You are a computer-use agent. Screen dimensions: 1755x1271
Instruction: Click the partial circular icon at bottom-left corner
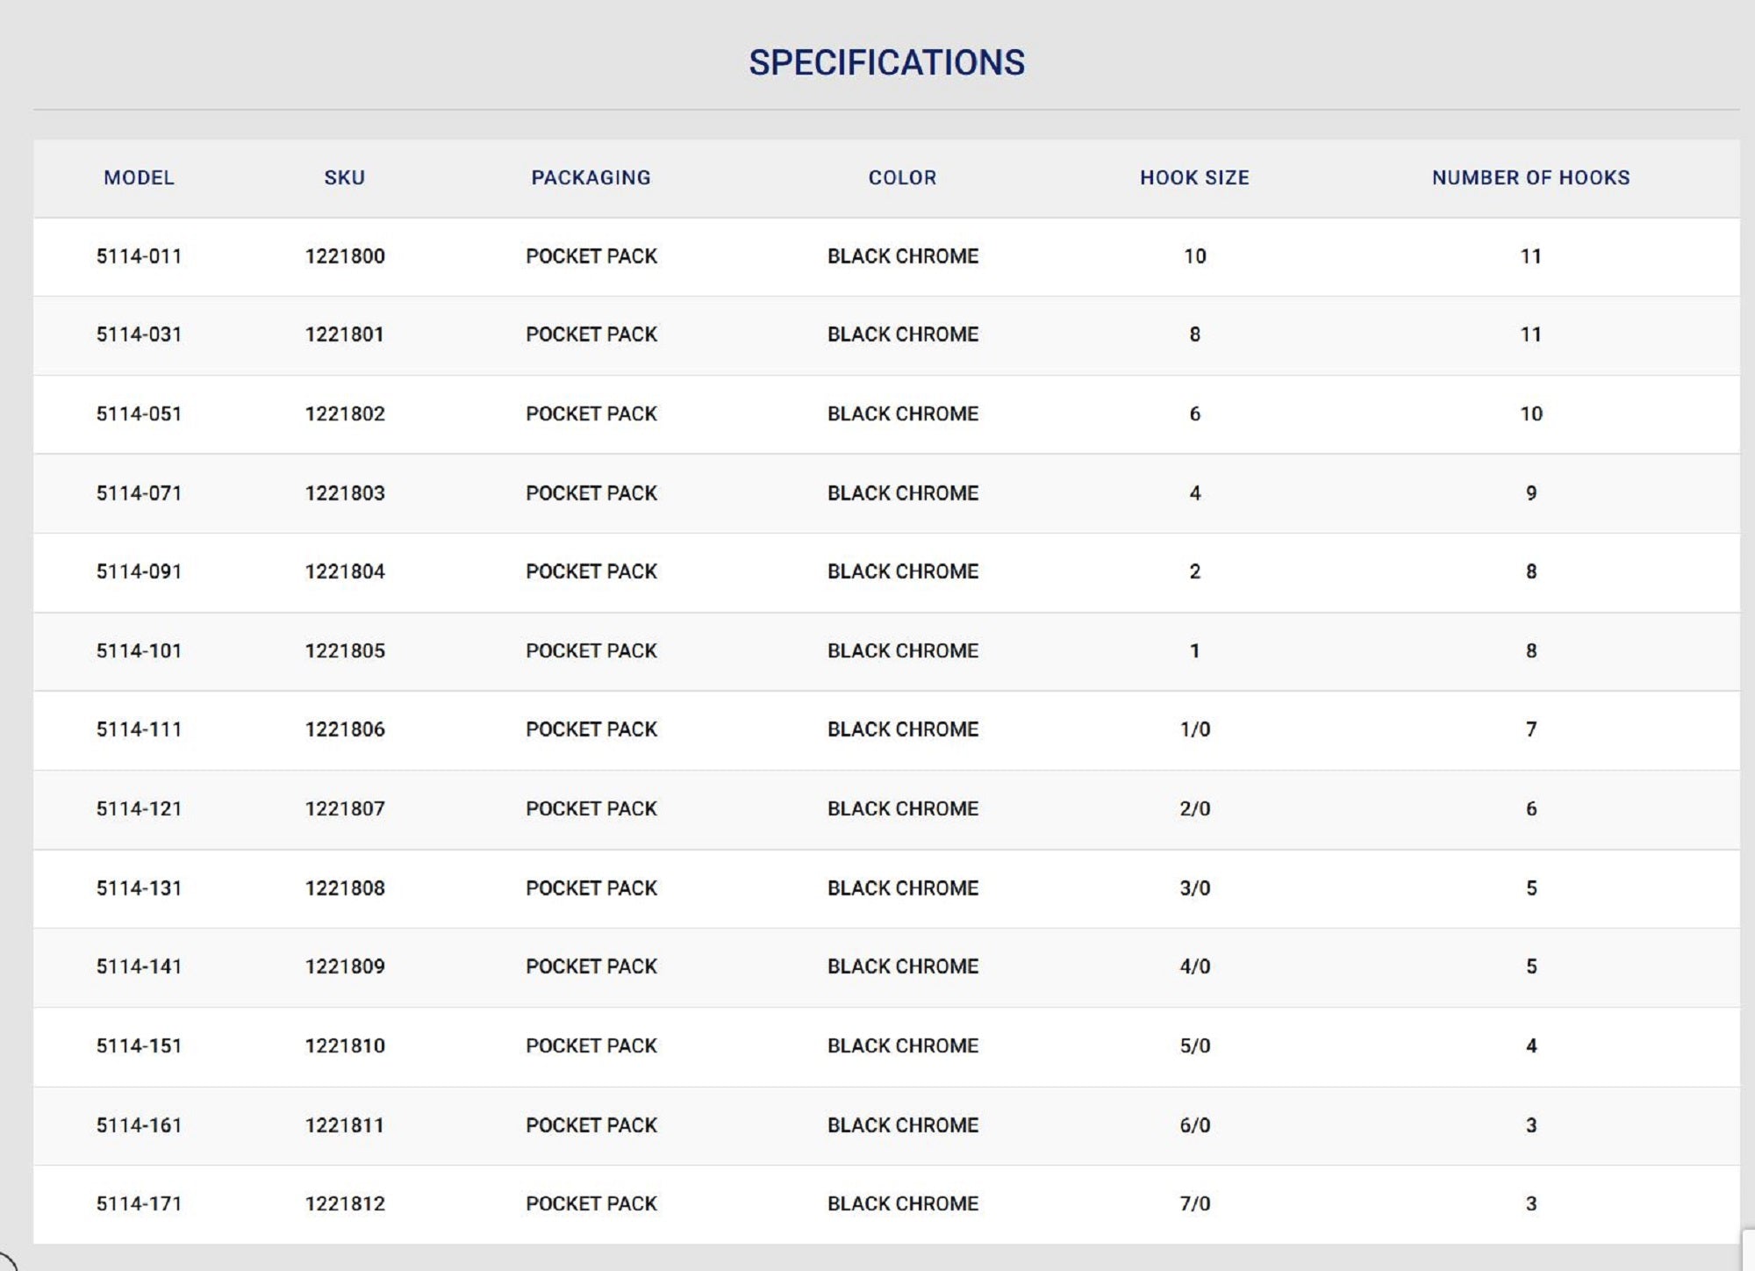click(7, 1261)
